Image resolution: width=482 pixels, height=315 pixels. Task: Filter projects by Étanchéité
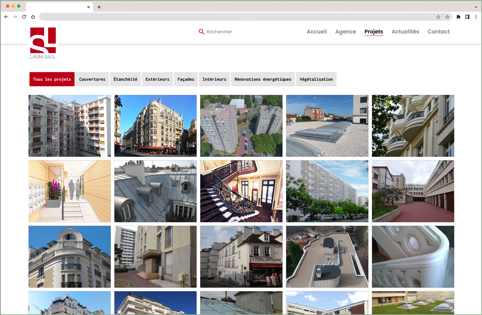(125, 79)
